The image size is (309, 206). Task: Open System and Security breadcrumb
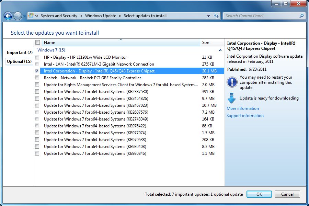coord(59,16)
